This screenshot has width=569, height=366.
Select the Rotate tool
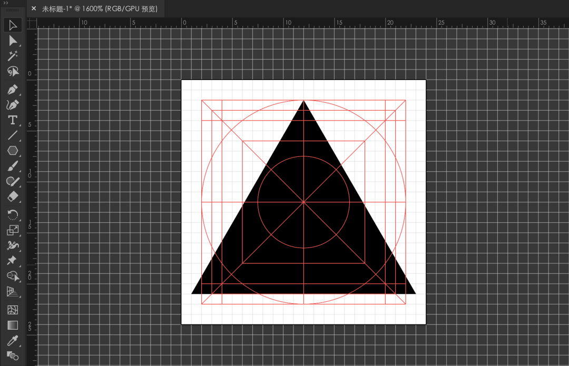tap(12, 215)
